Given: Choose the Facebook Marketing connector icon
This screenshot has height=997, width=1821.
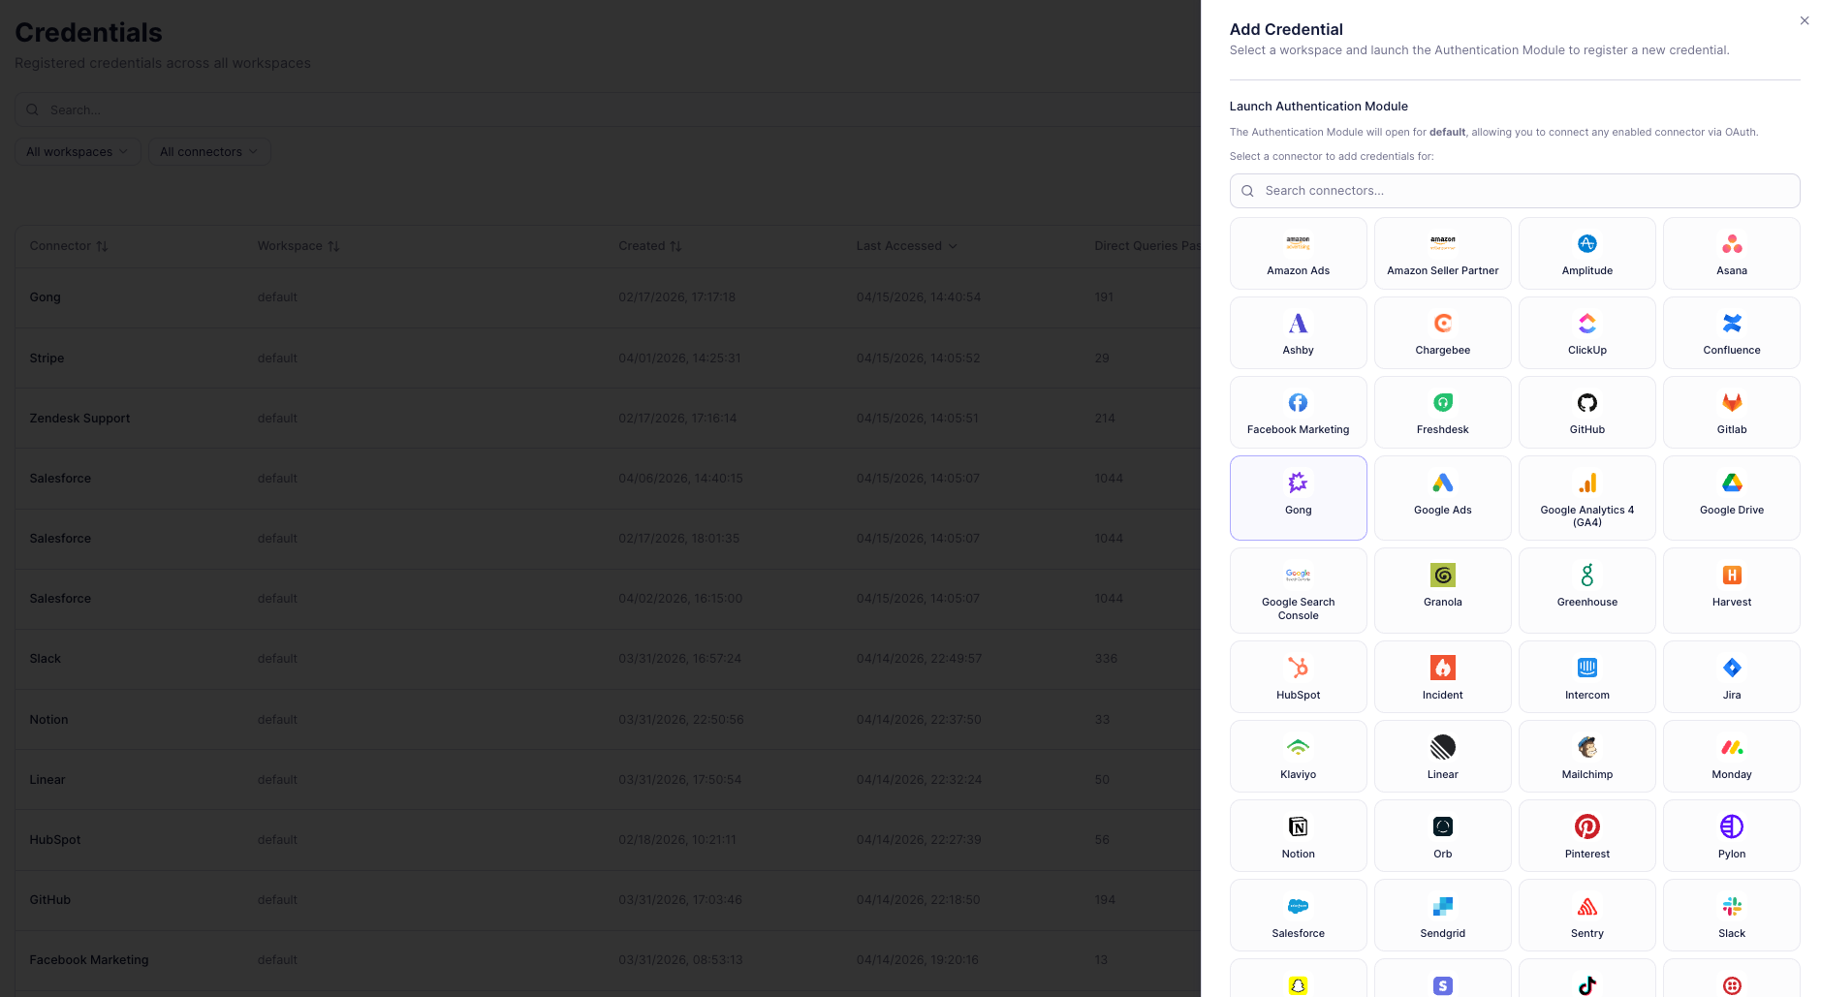Looking at the screenshot, I should click(1298, 402).
